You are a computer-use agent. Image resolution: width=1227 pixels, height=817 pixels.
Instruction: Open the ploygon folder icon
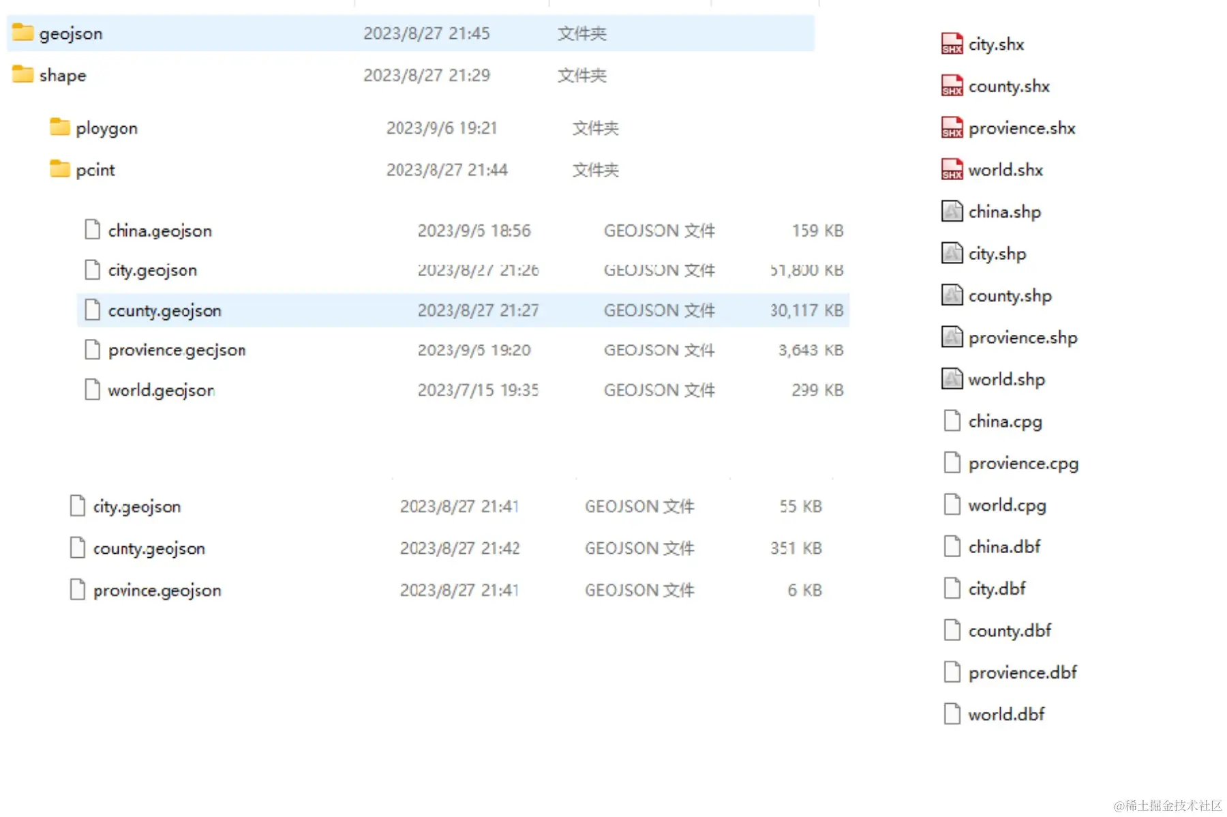coord(60,128)
